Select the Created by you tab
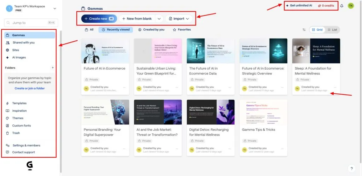 tap(151, 30)
